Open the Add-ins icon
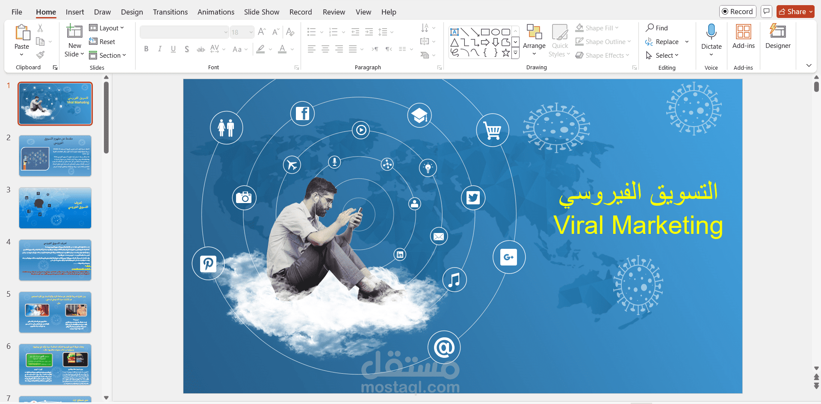Image resolution: width=821 pixels, height=404 pixels. click(744, 32)
